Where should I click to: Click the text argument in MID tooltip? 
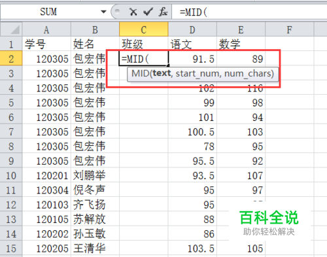tap(162, 73)
